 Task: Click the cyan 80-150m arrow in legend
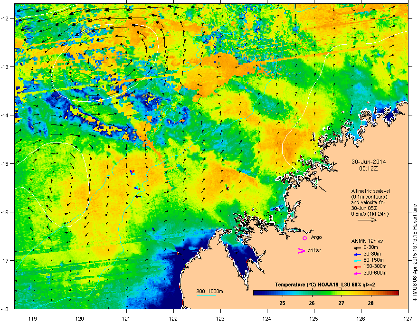[358, 260]
